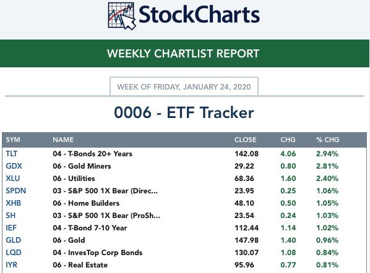Open the IYR ticker link

(x=12, y=265)
